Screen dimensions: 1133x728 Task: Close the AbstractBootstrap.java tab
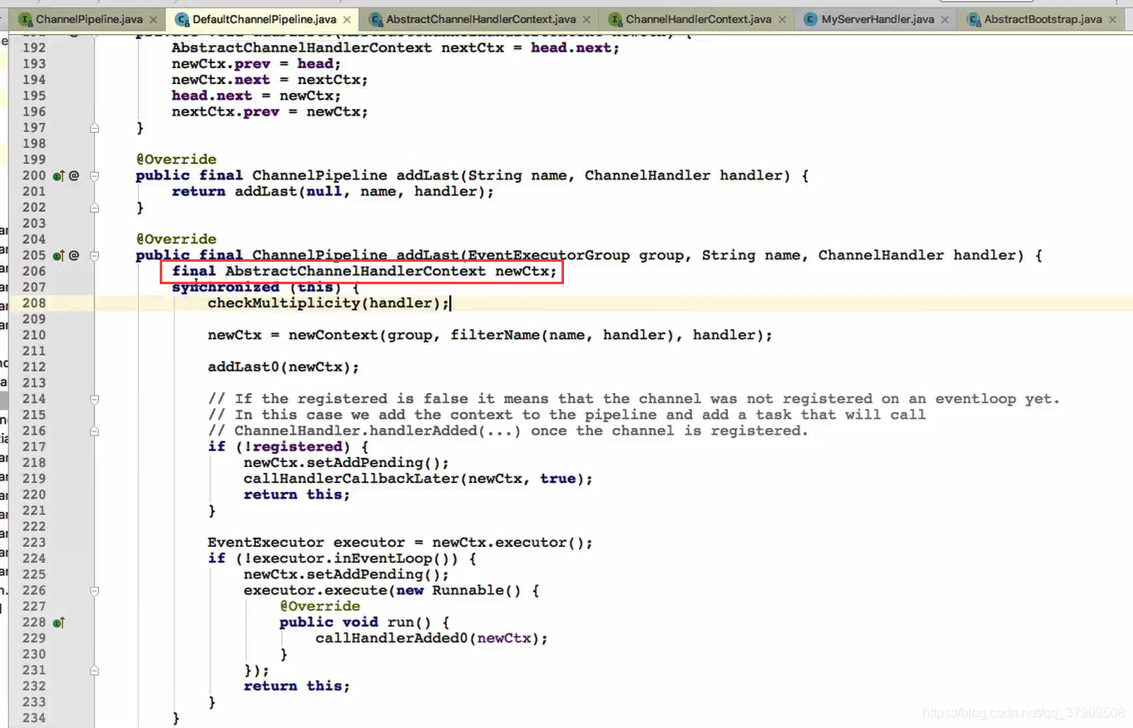[x=1114, y=18]
